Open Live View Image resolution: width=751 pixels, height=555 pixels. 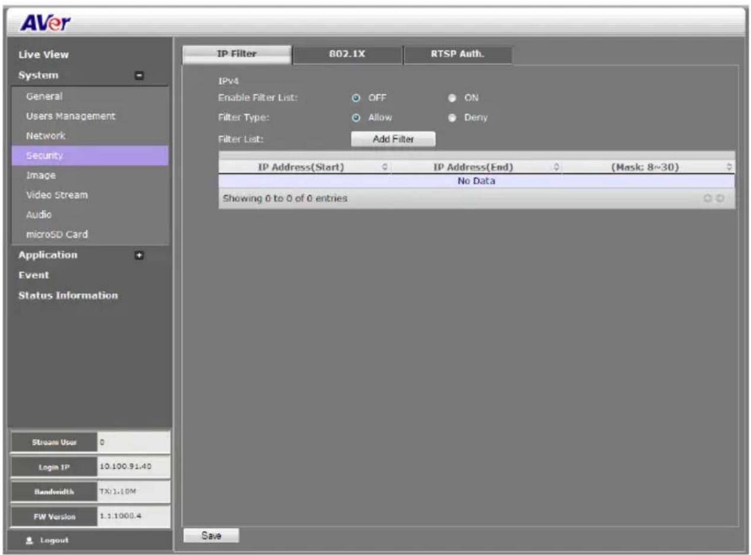coord(44,55)
